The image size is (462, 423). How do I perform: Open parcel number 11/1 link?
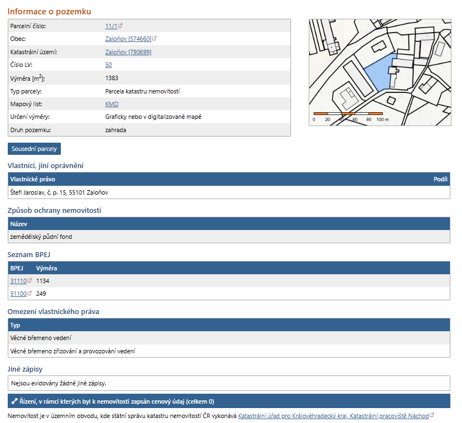111,26
